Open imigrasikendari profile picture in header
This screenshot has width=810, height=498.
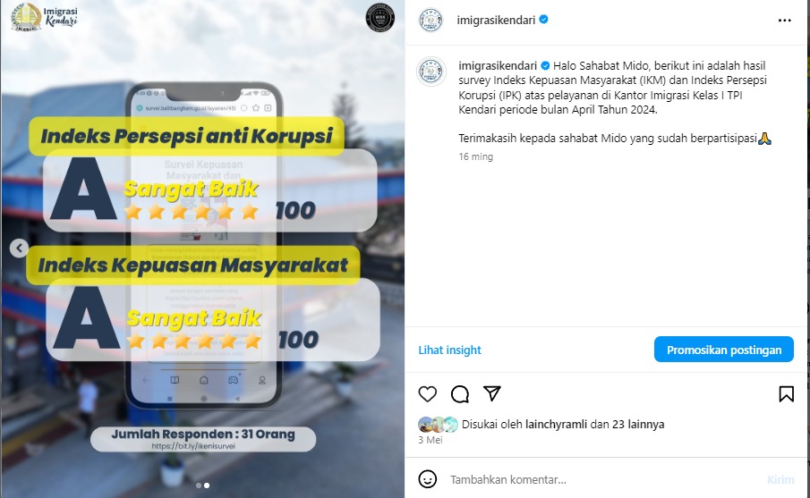[x=431, y=21]
